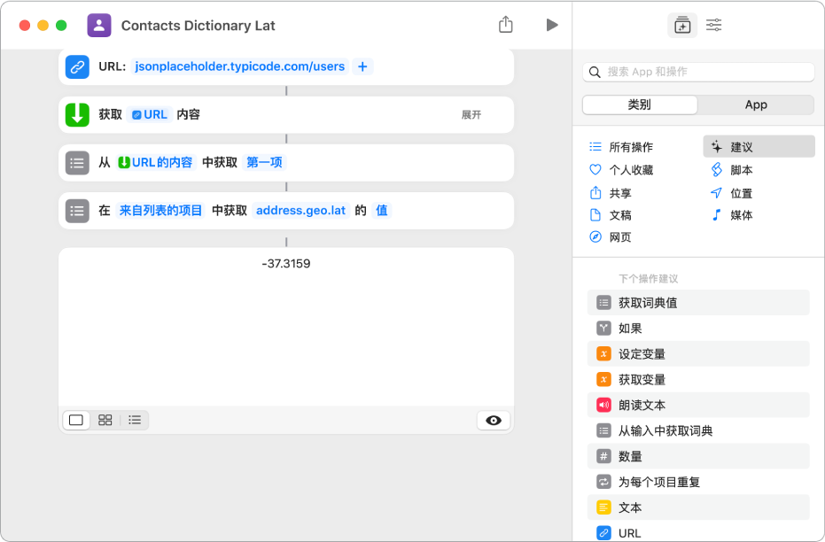Image resolution: width=825 pixels, height=542 pixels.
Task: Open shortcut details with the sliders icon
Action: 713,25
